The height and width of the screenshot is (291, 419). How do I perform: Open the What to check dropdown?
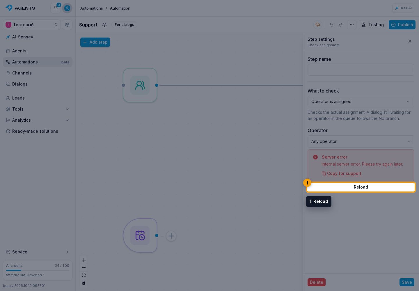tap(361, 102)
